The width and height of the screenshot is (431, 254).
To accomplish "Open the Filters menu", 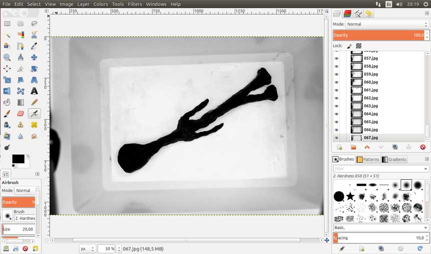I will (135, 4).
